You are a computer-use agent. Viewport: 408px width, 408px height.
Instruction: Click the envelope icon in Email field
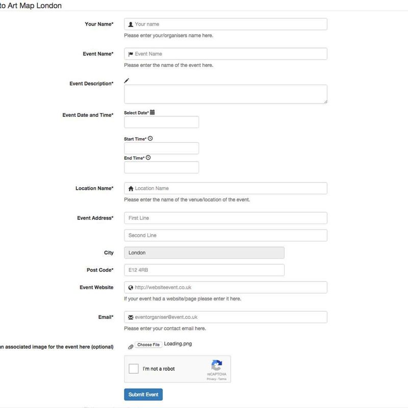point(131,317)
